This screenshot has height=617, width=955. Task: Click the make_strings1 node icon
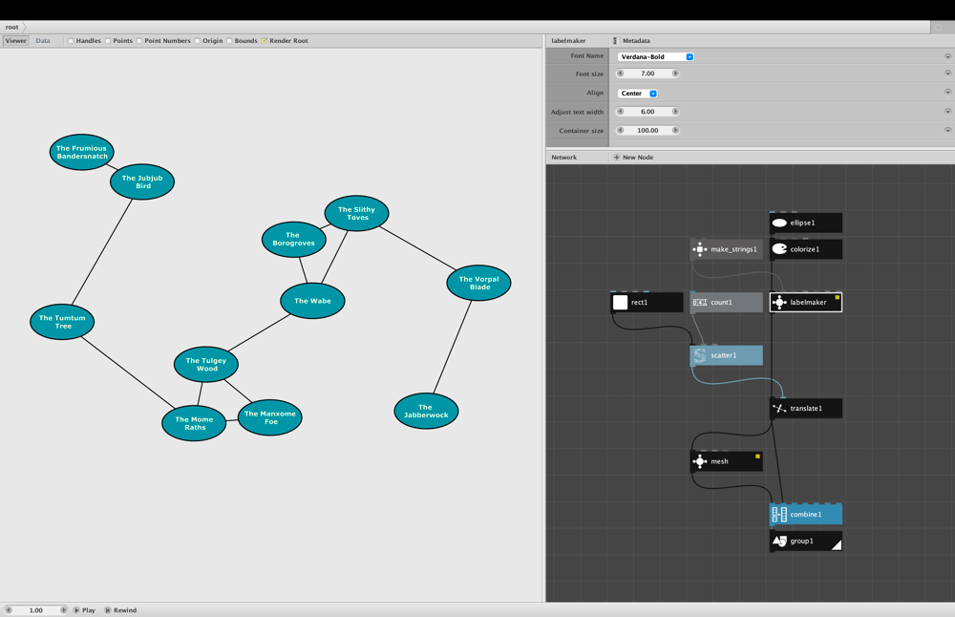pyautogui.click(x=699, y=249)
